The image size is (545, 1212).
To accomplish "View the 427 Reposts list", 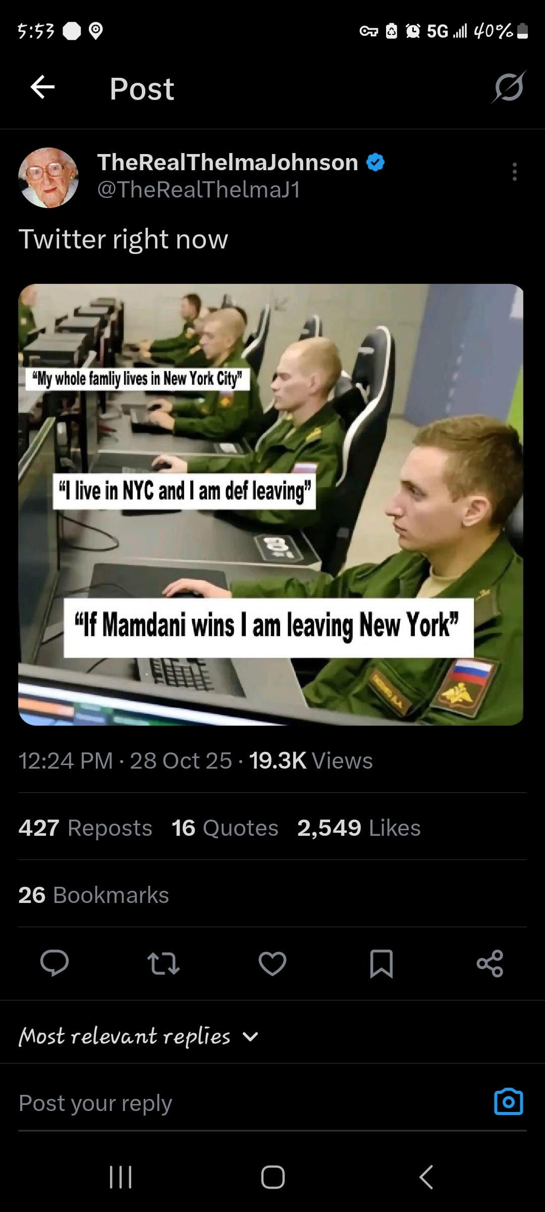I will pyautogui.click(x=85, y=828).
